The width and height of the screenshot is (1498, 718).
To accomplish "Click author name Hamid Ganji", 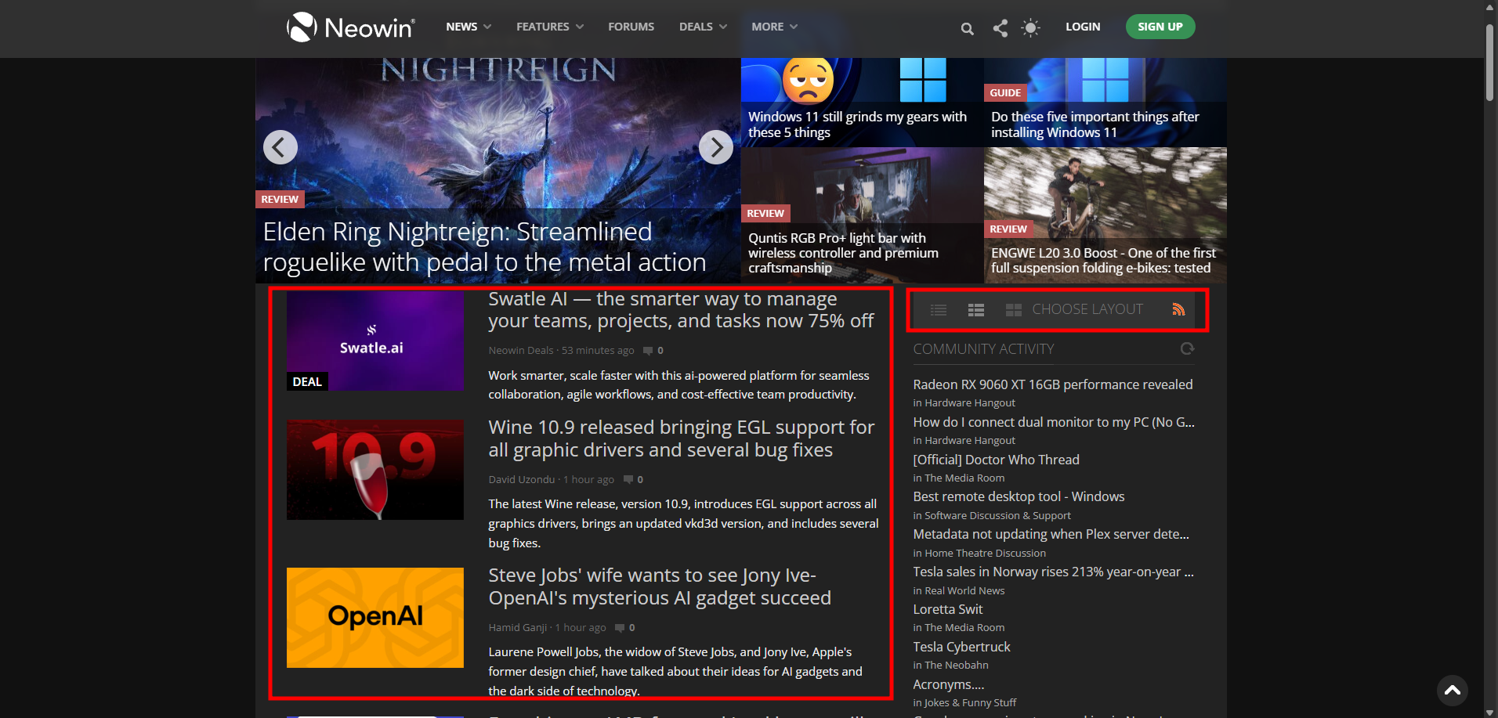I will tap(518, 627).
